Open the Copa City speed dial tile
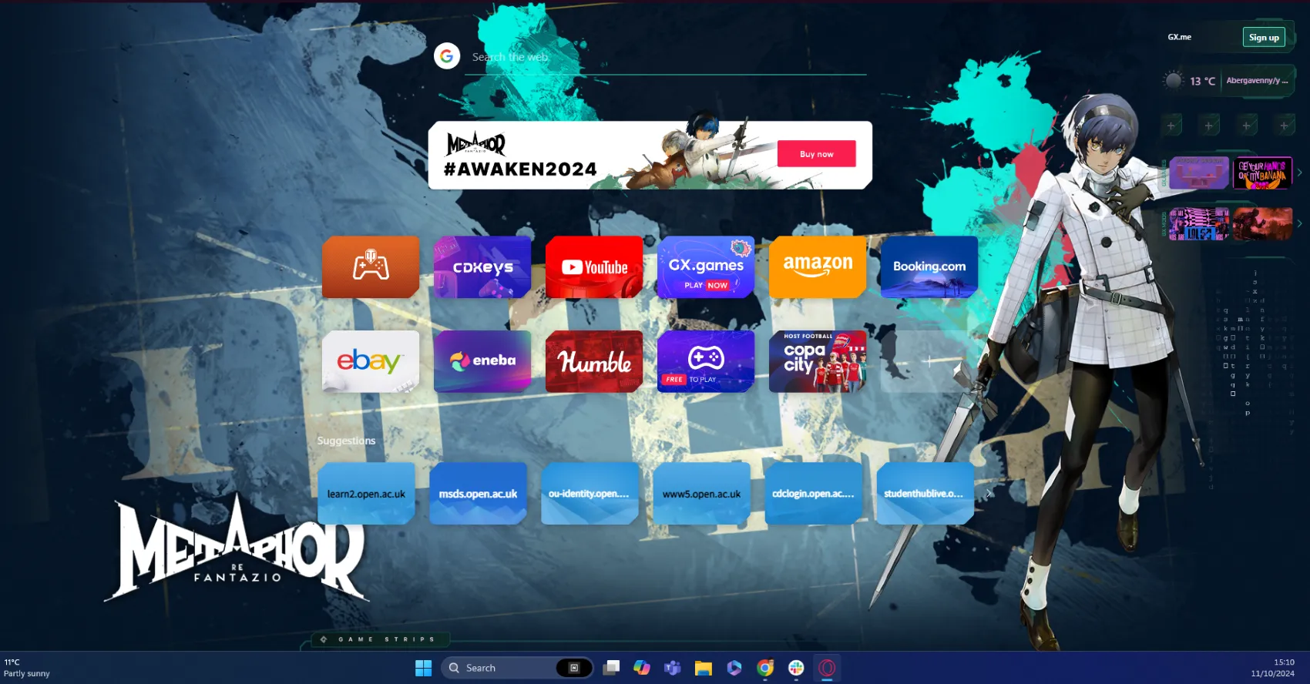The width and height of the screenshot is (1310, 684). pos(818,361)
